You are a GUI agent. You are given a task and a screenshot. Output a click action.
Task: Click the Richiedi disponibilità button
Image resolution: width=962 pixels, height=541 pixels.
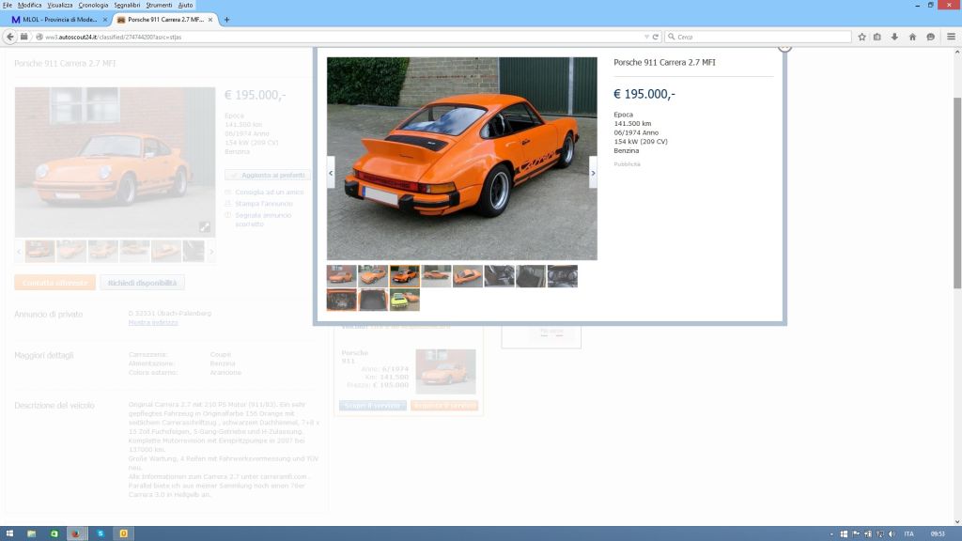(143, 283)
